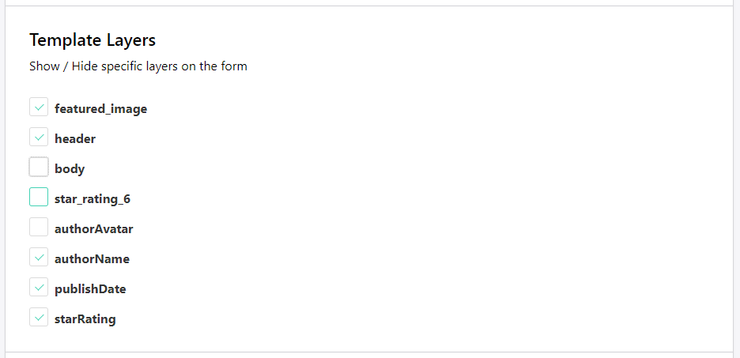Click the star_rating_6 label text

point(92,199)
